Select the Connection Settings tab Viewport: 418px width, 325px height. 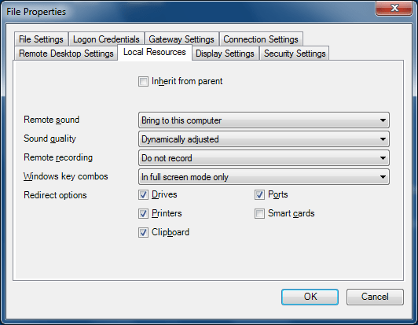(261, 39)
